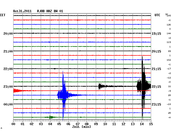The width and height of the screenshot is (172, 131).
Task: Click the 00:00 CET time label
Action: point(8,104)
